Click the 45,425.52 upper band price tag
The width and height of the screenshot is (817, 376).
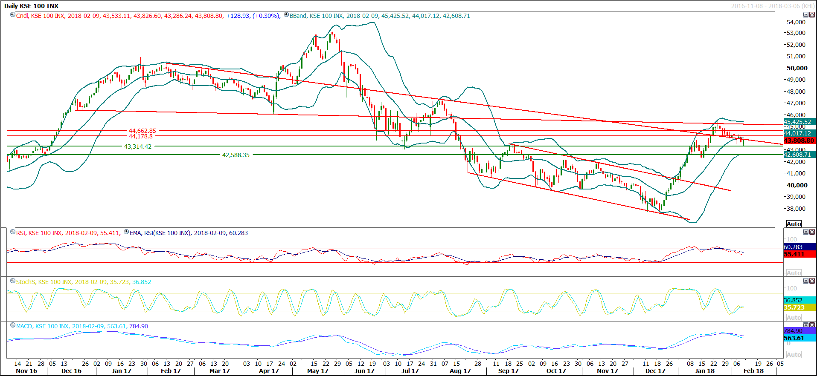pos(800,122)
